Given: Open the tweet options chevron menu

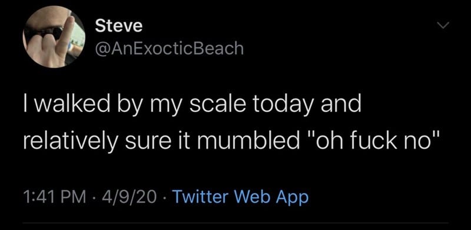Looking at the screenshot, I should (x=443, y=25).
